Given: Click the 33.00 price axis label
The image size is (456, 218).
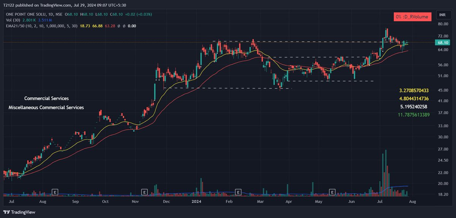Looking at the screenshot, I should (443, 126).
